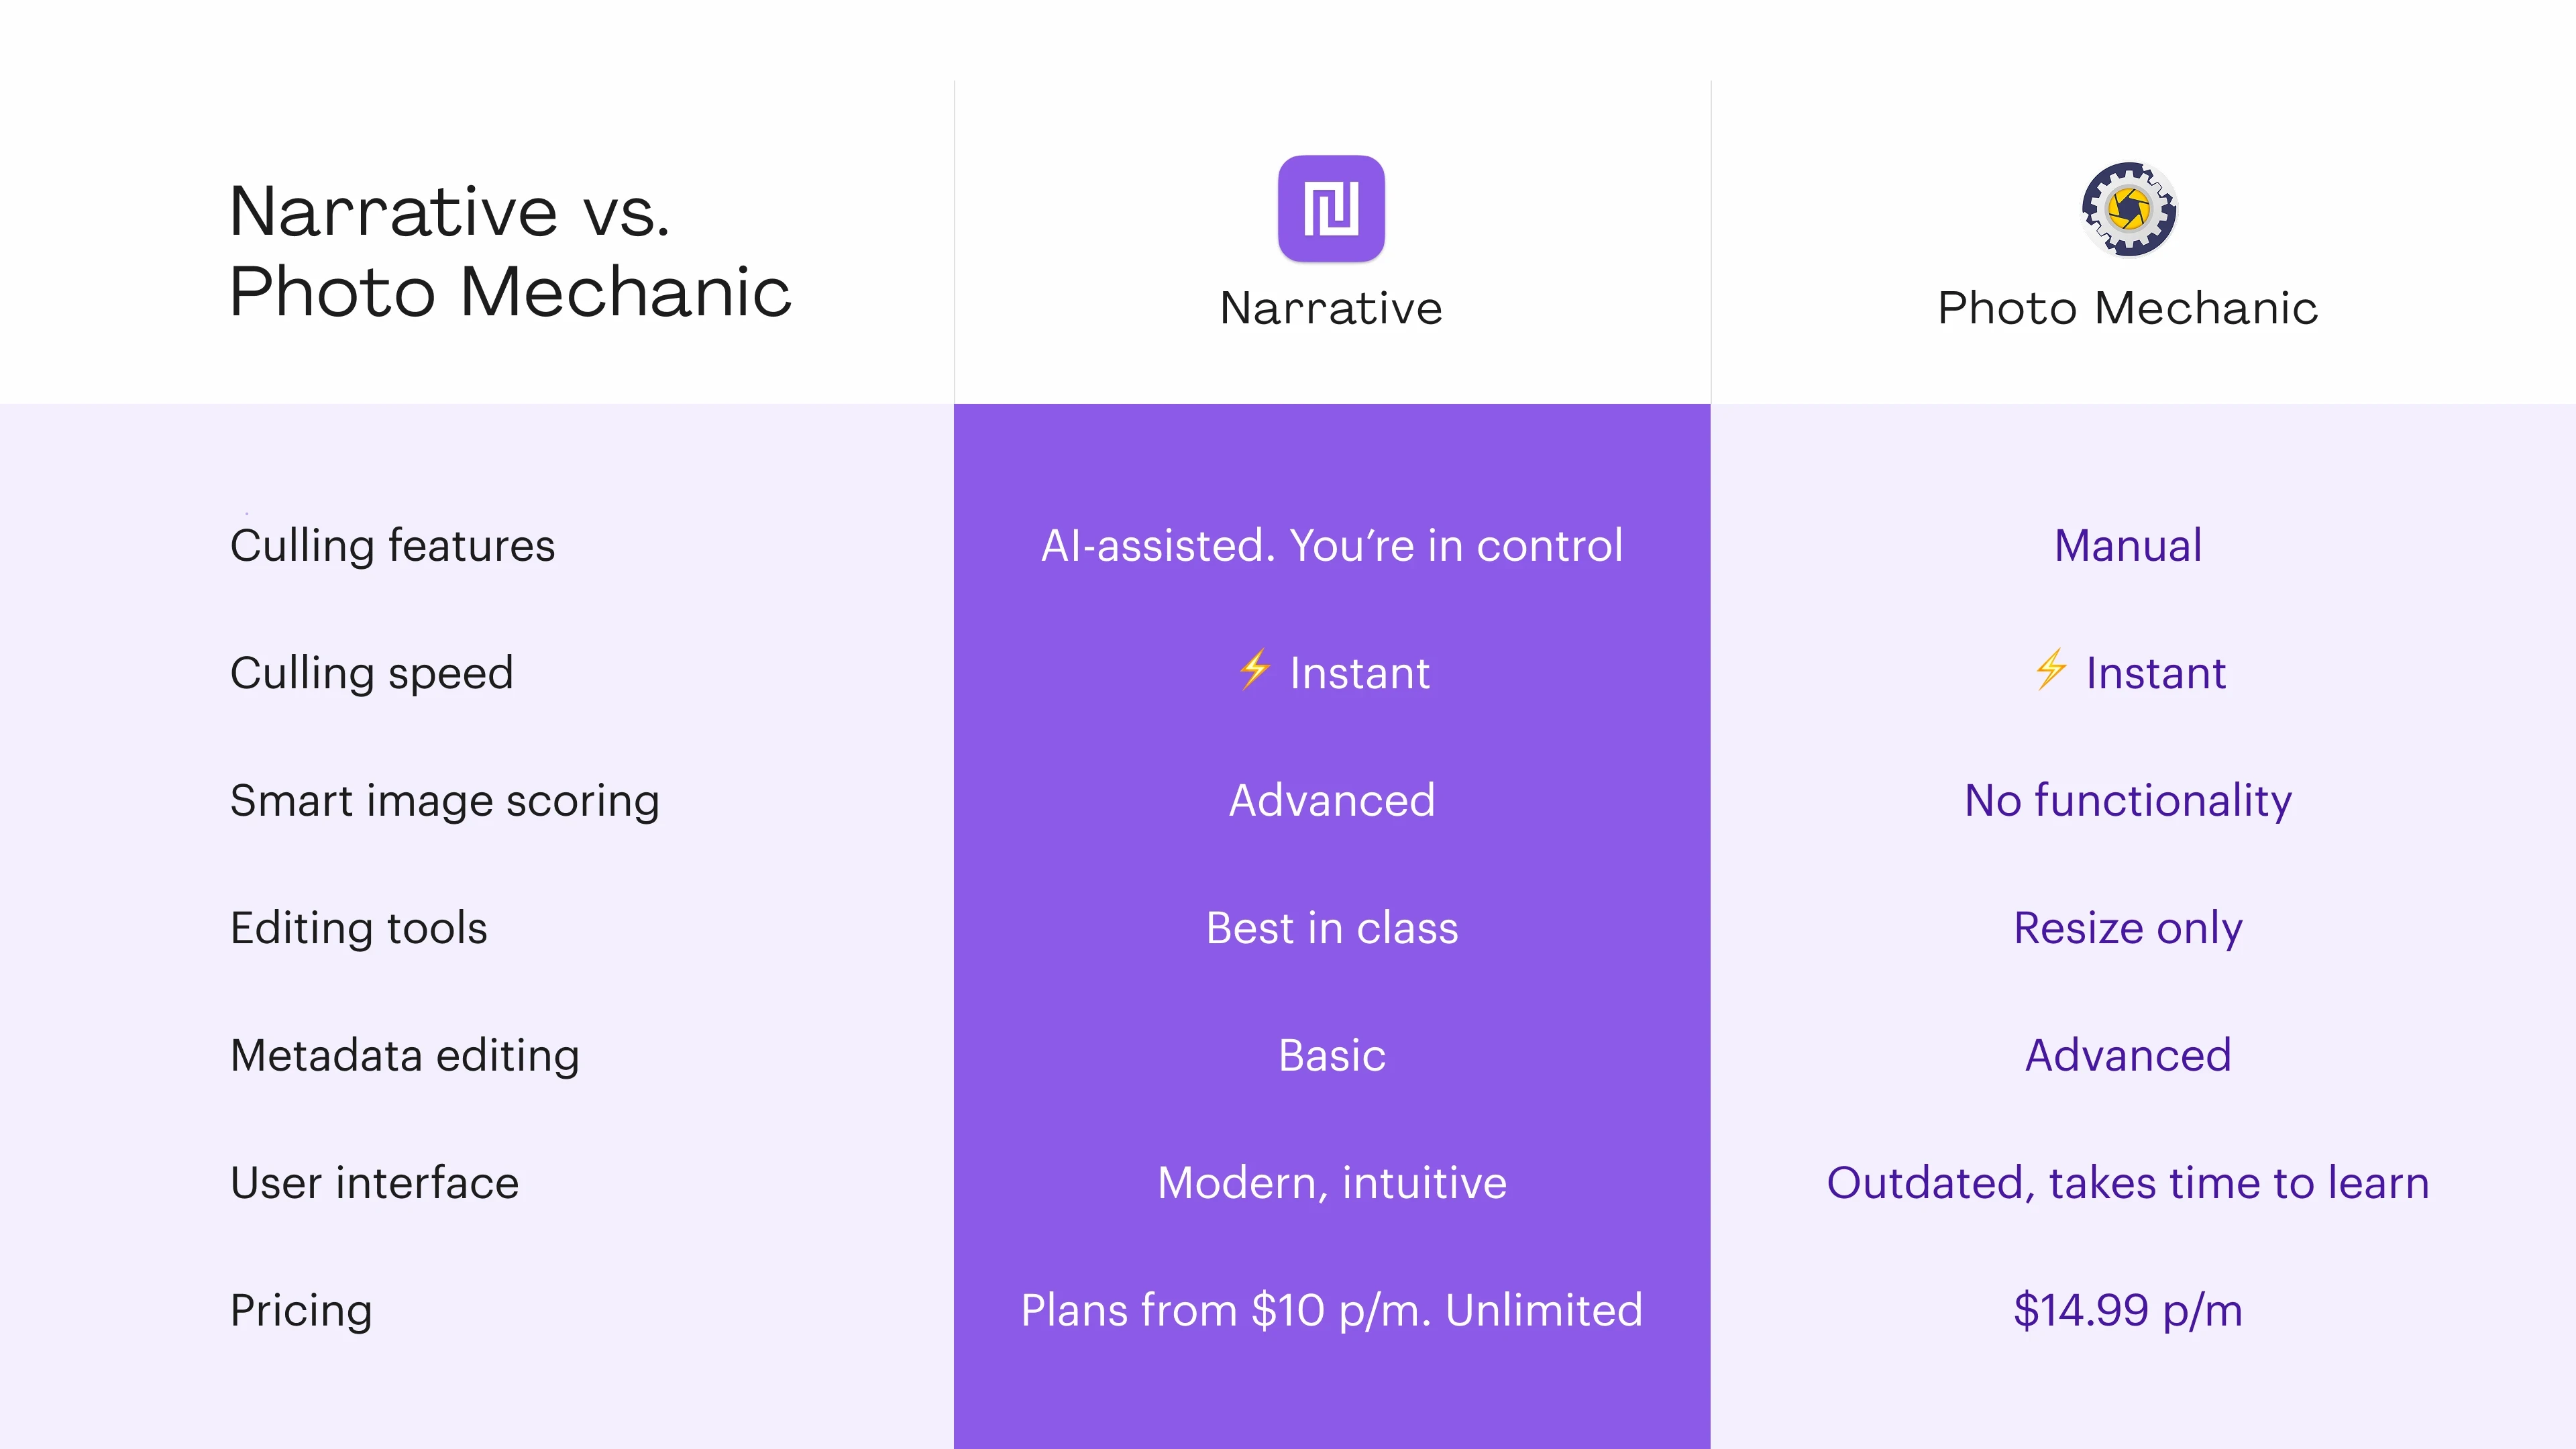The image size is (2576, 1449).
Task: Click the 'Smart image scoring' row label
Action: click(x=445, y=801)
